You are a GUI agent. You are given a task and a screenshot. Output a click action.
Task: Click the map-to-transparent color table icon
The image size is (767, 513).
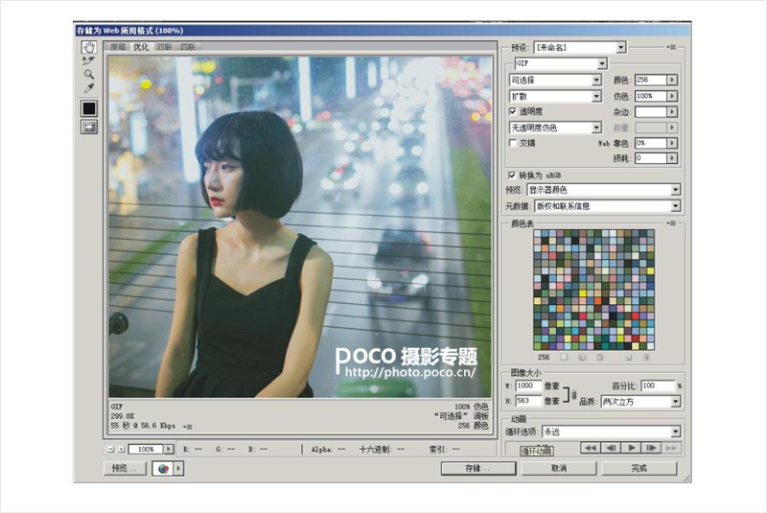click(x=564, y=357)
